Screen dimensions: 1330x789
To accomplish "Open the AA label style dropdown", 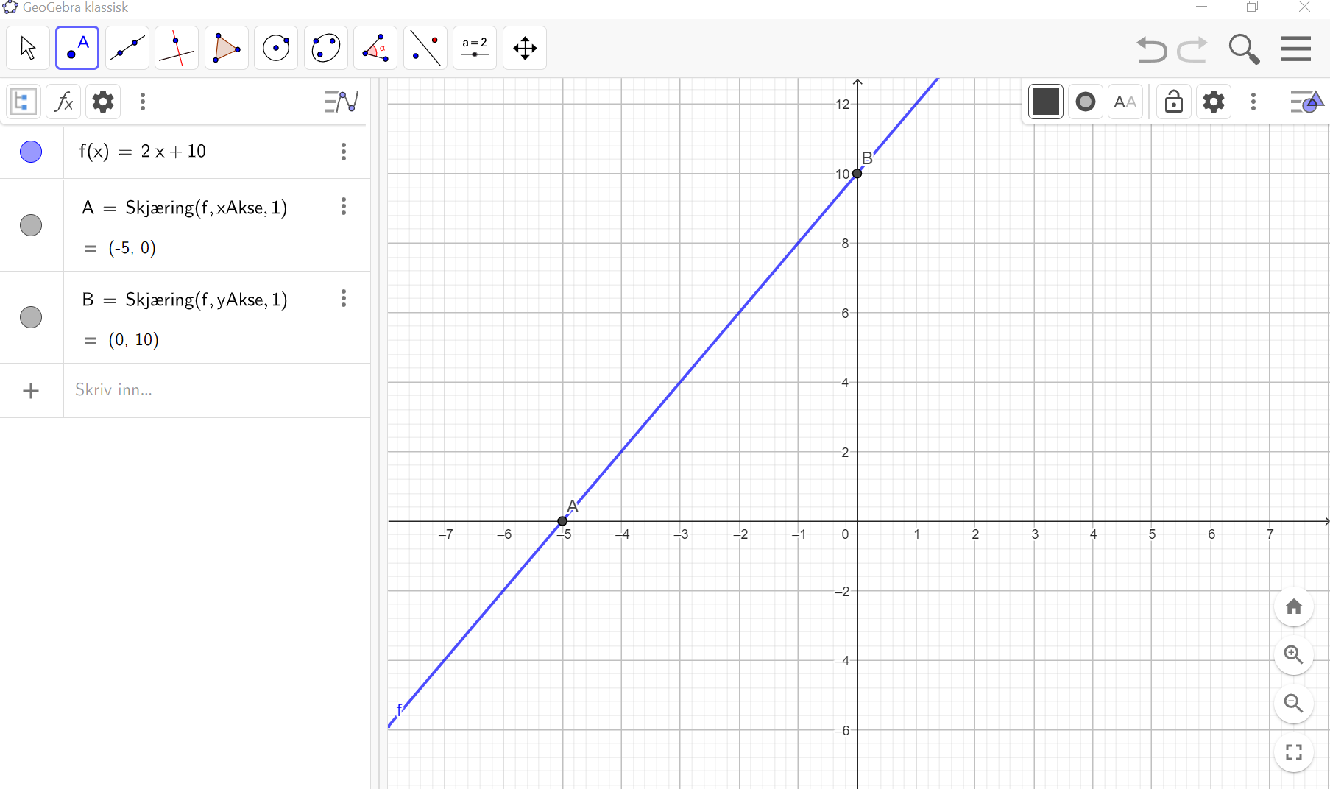I will point(1125,102).
